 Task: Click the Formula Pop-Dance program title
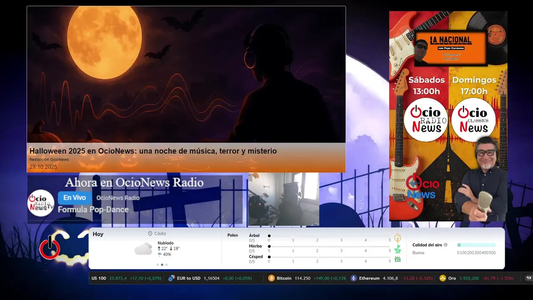pyautogui.click(x=93, y=210)
